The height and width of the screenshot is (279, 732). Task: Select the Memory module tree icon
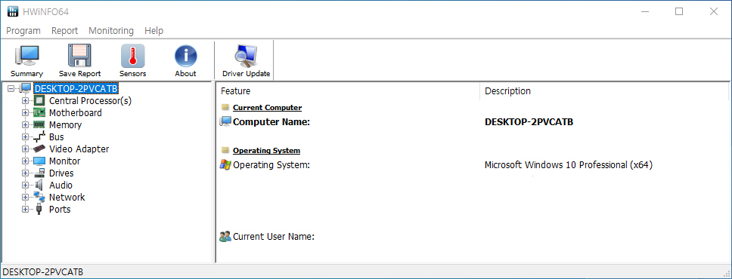click(x=39, y=125)
